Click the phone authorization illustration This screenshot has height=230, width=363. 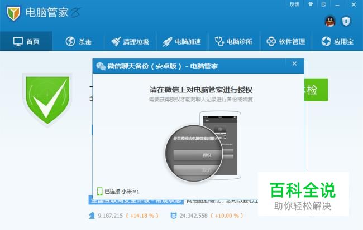coord(203,146)
